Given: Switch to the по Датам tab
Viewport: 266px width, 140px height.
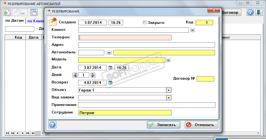Looking at the screenshot, I should click(15, 21).
